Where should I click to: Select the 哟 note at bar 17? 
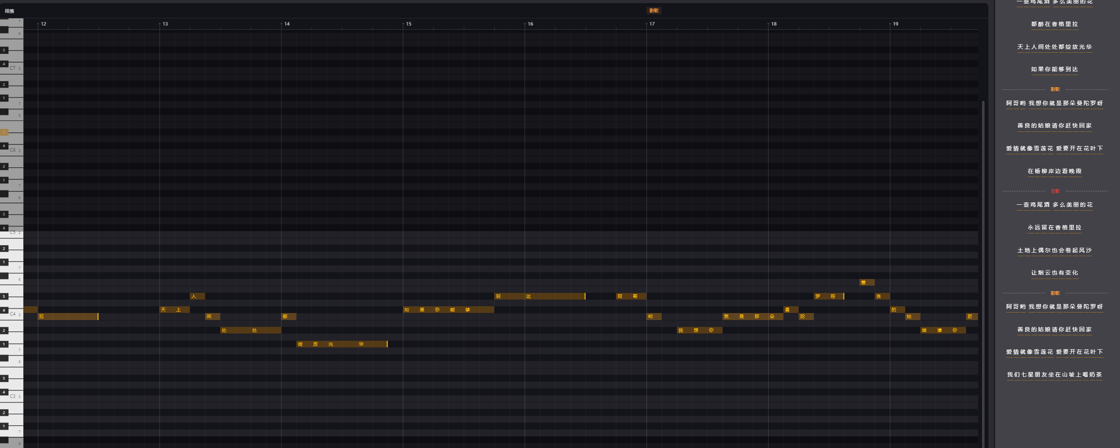click(x=654, y=317)
